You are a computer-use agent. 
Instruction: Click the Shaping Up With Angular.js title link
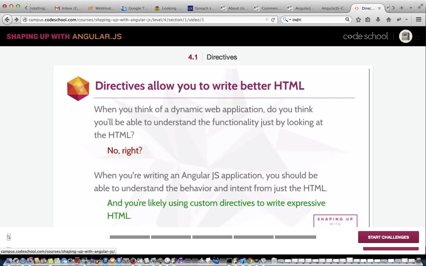click(x=64, y=36)
